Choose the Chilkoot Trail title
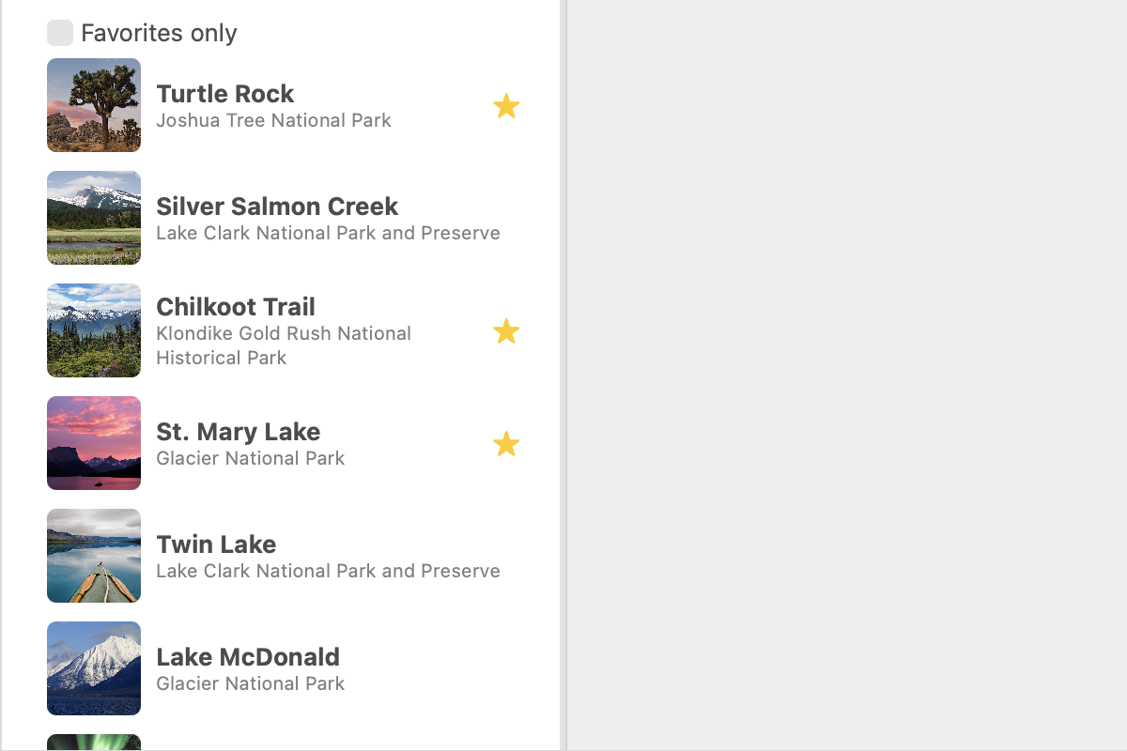1127x751 pixels. point(236,307)
